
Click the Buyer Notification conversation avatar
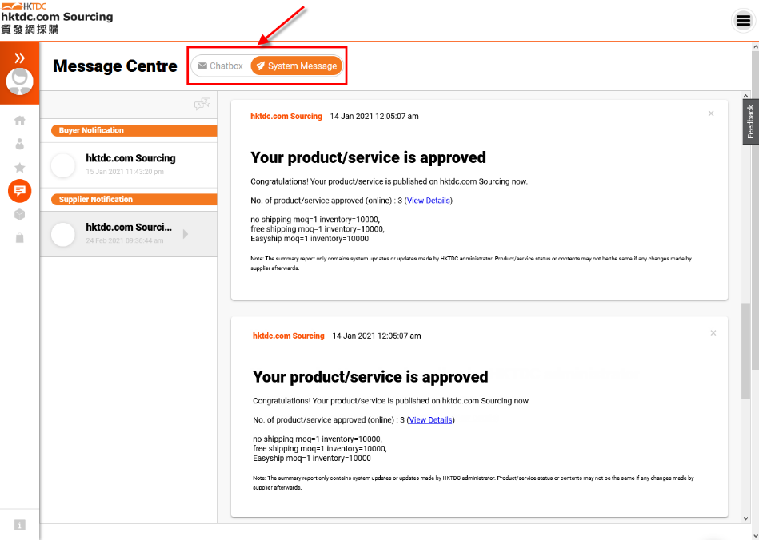point(63,165)
